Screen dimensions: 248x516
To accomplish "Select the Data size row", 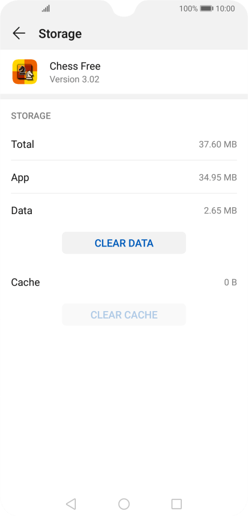I will pyautogui.click(x=124, y=210).
